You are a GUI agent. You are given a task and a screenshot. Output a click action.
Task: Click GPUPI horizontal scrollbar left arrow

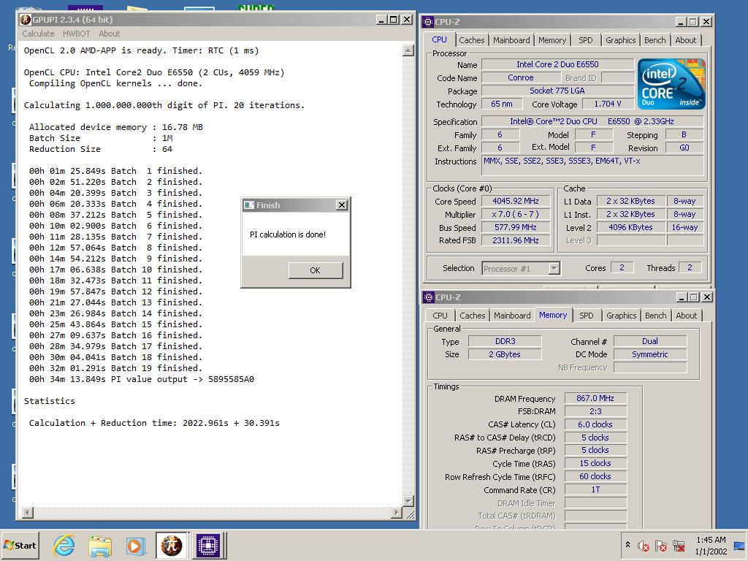pos(28,513)
